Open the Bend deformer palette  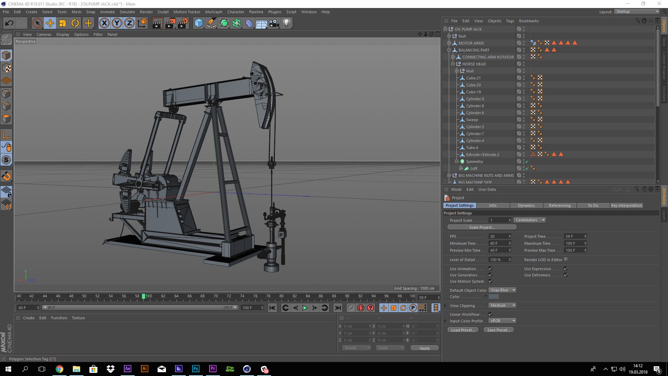click(x=249, y=23)
